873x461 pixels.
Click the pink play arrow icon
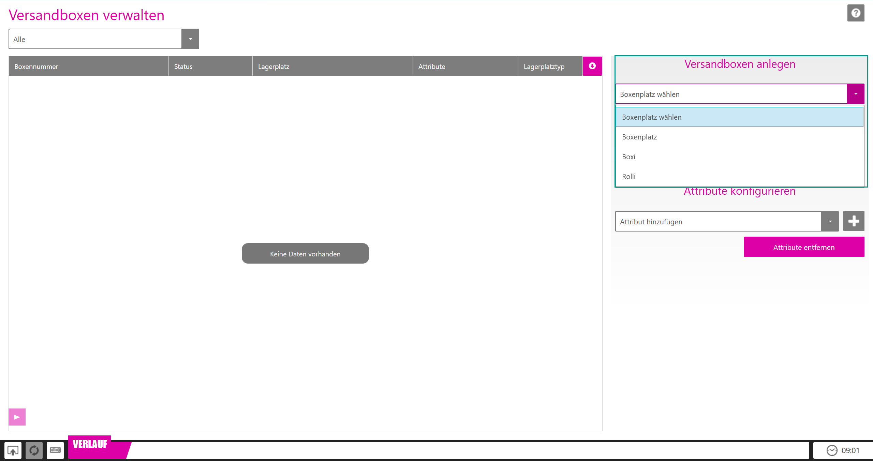[x=17, y=417]
